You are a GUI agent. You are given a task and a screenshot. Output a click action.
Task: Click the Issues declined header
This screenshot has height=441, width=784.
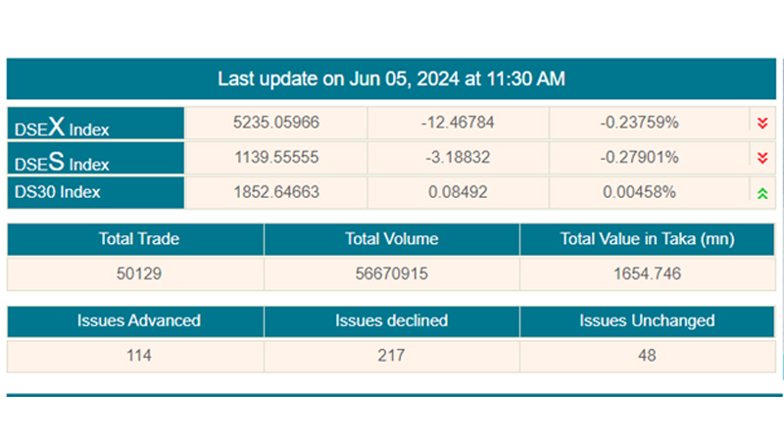391,320
